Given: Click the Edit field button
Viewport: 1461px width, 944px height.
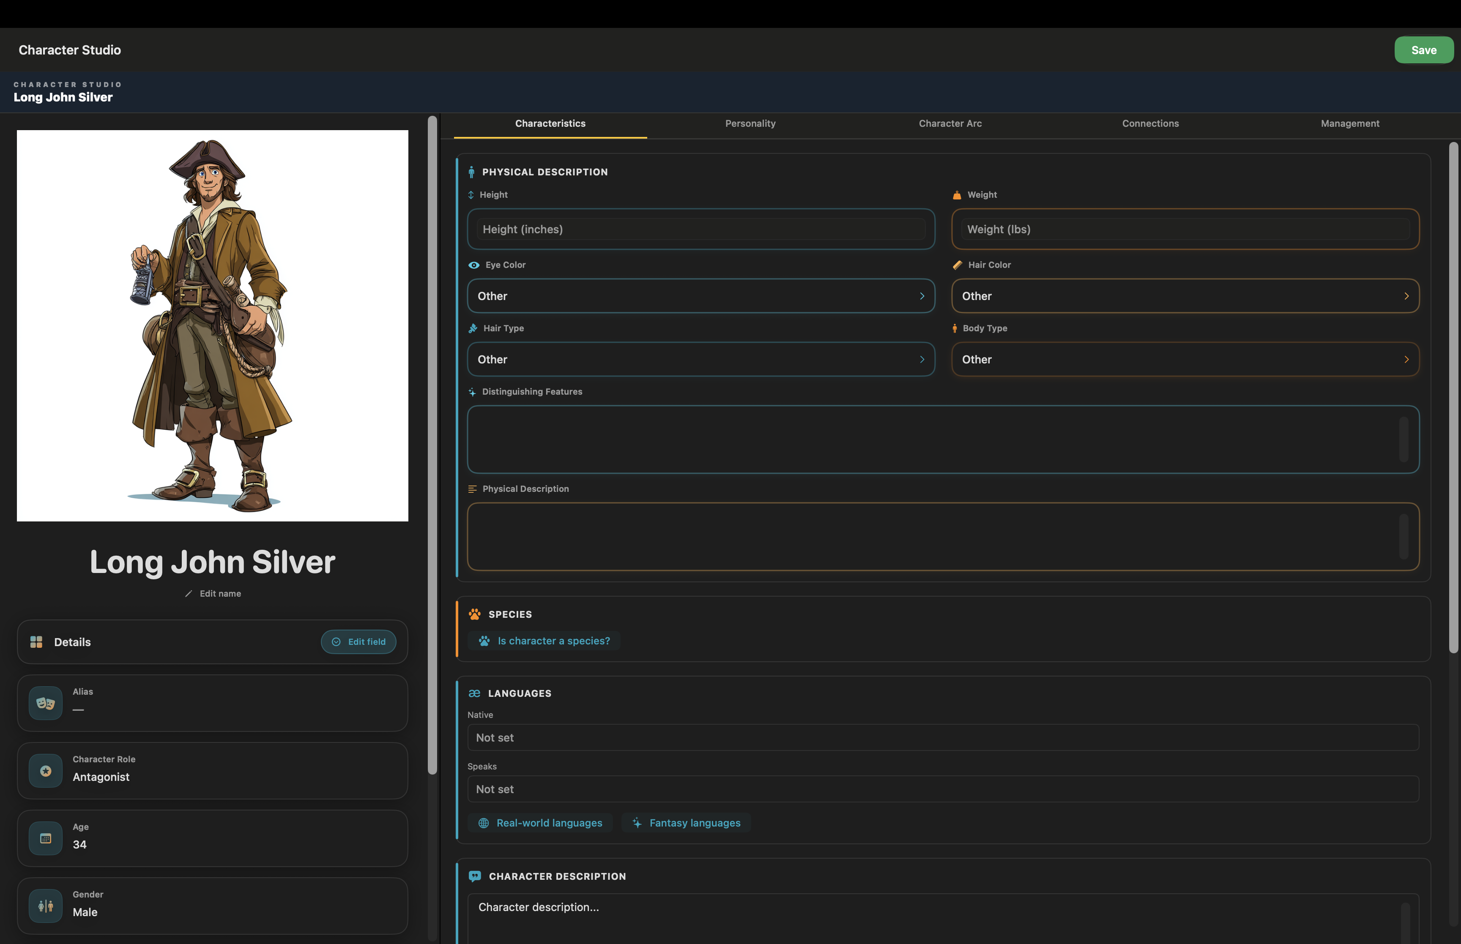Looking at the screenshot, I should 358,642.
